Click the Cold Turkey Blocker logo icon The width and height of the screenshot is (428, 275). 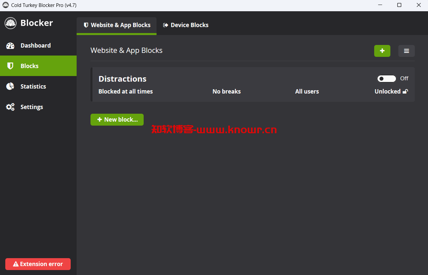(x=11, y=23)
